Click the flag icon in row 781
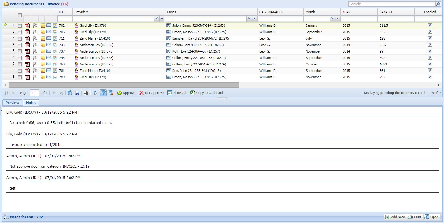The image size is (444, 223). point(35,71)
